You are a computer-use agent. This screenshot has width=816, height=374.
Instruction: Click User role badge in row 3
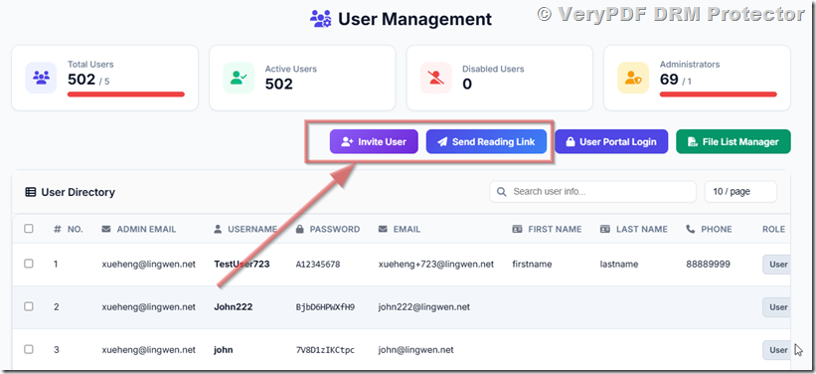tap(777, 349)
